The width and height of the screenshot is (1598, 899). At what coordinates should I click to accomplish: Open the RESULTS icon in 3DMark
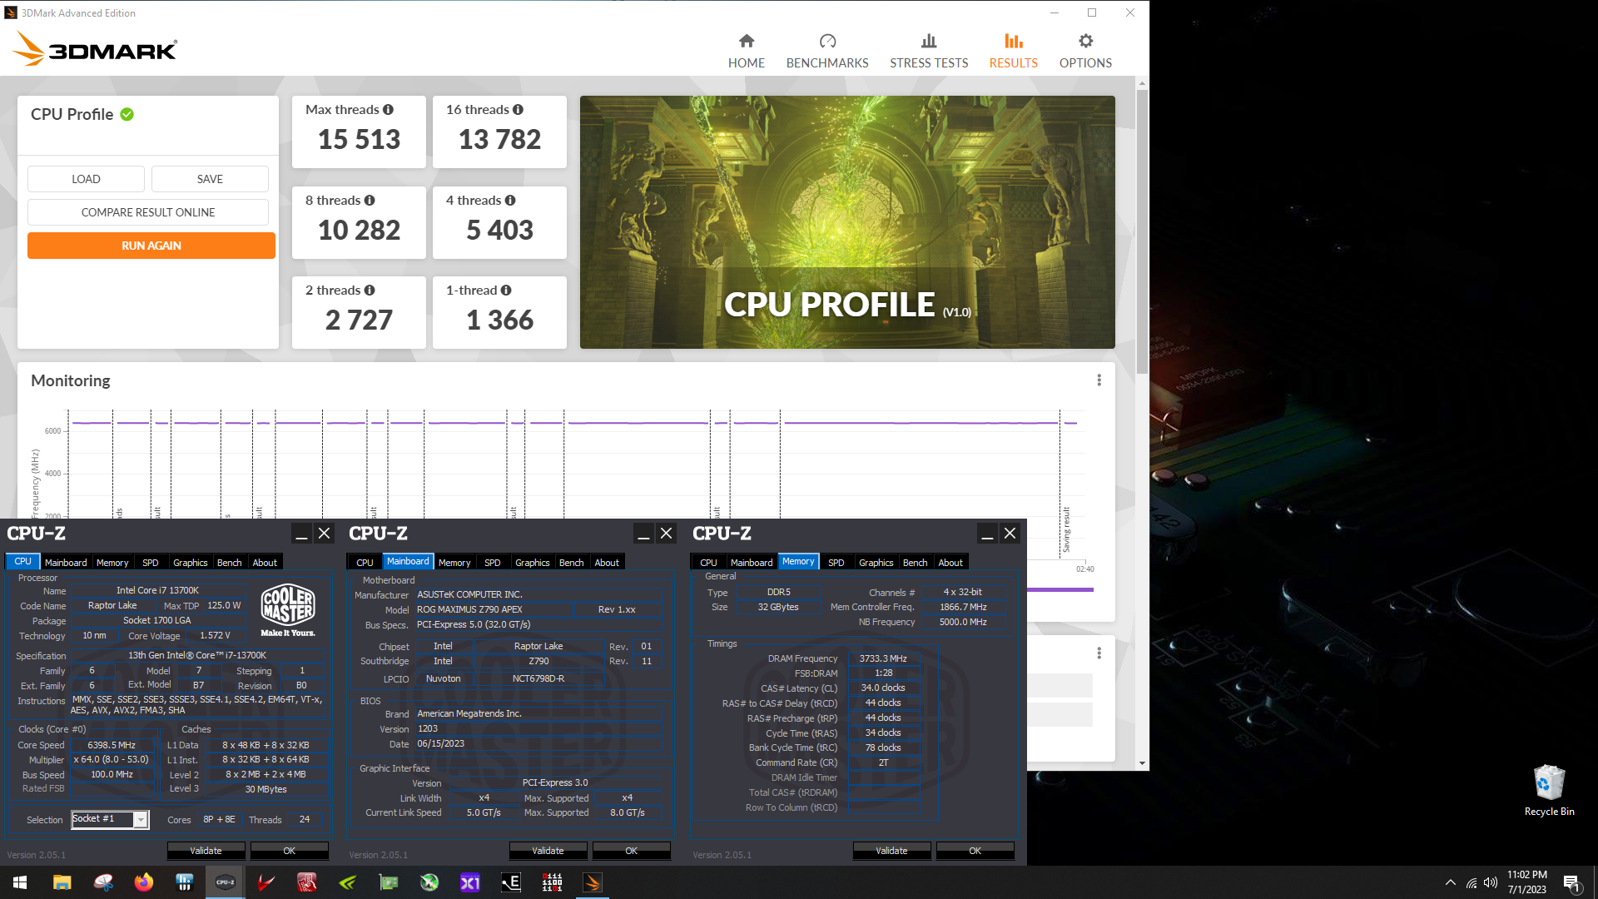(1013, 41)
